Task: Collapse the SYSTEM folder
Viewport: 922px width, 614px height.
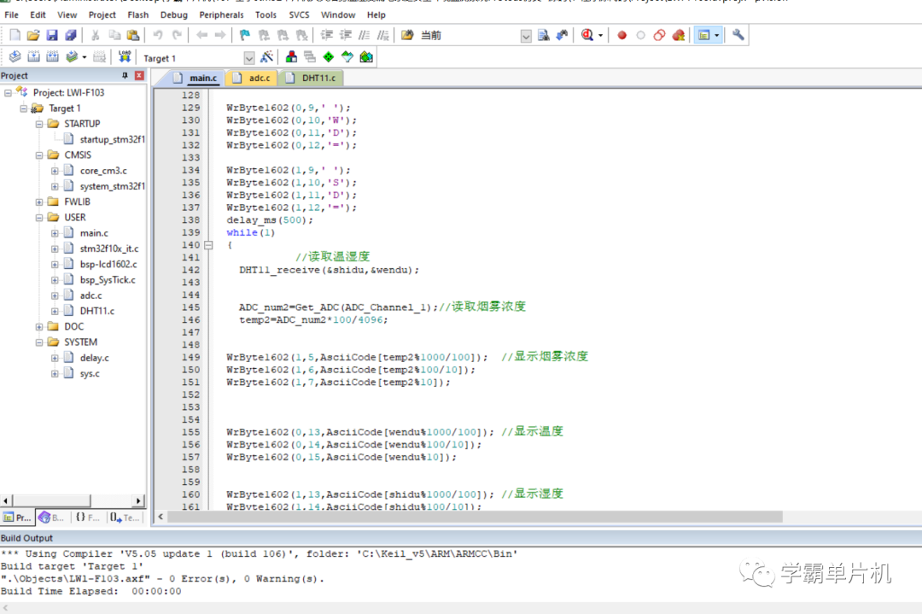Action: pos(38,342)
